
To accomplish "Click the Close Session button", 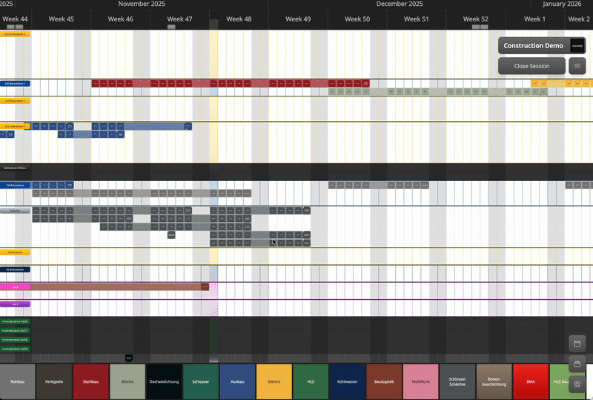I will [531, 66].
